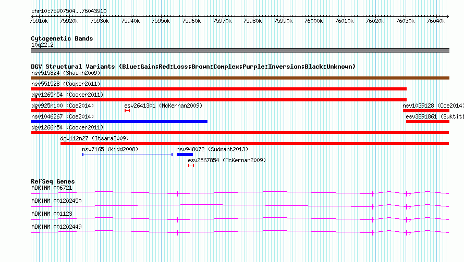Open the esv2641301 (McKernan2009) label

click(163, 106)
